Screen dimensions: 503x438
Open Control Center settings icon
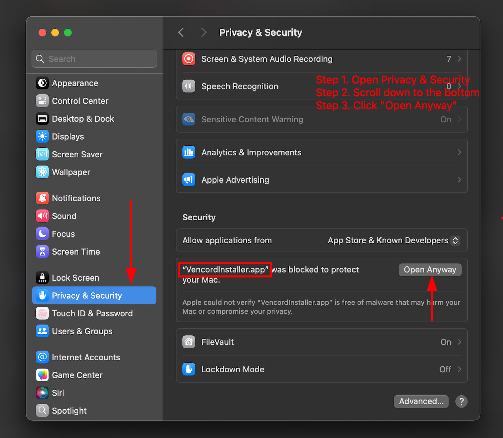(42, 101)
